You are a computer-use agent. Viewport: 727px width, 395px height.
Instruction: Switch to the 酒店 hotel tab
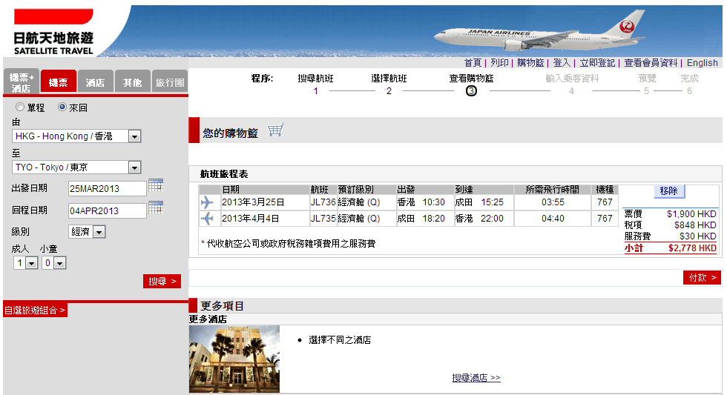tap(95, 82)
